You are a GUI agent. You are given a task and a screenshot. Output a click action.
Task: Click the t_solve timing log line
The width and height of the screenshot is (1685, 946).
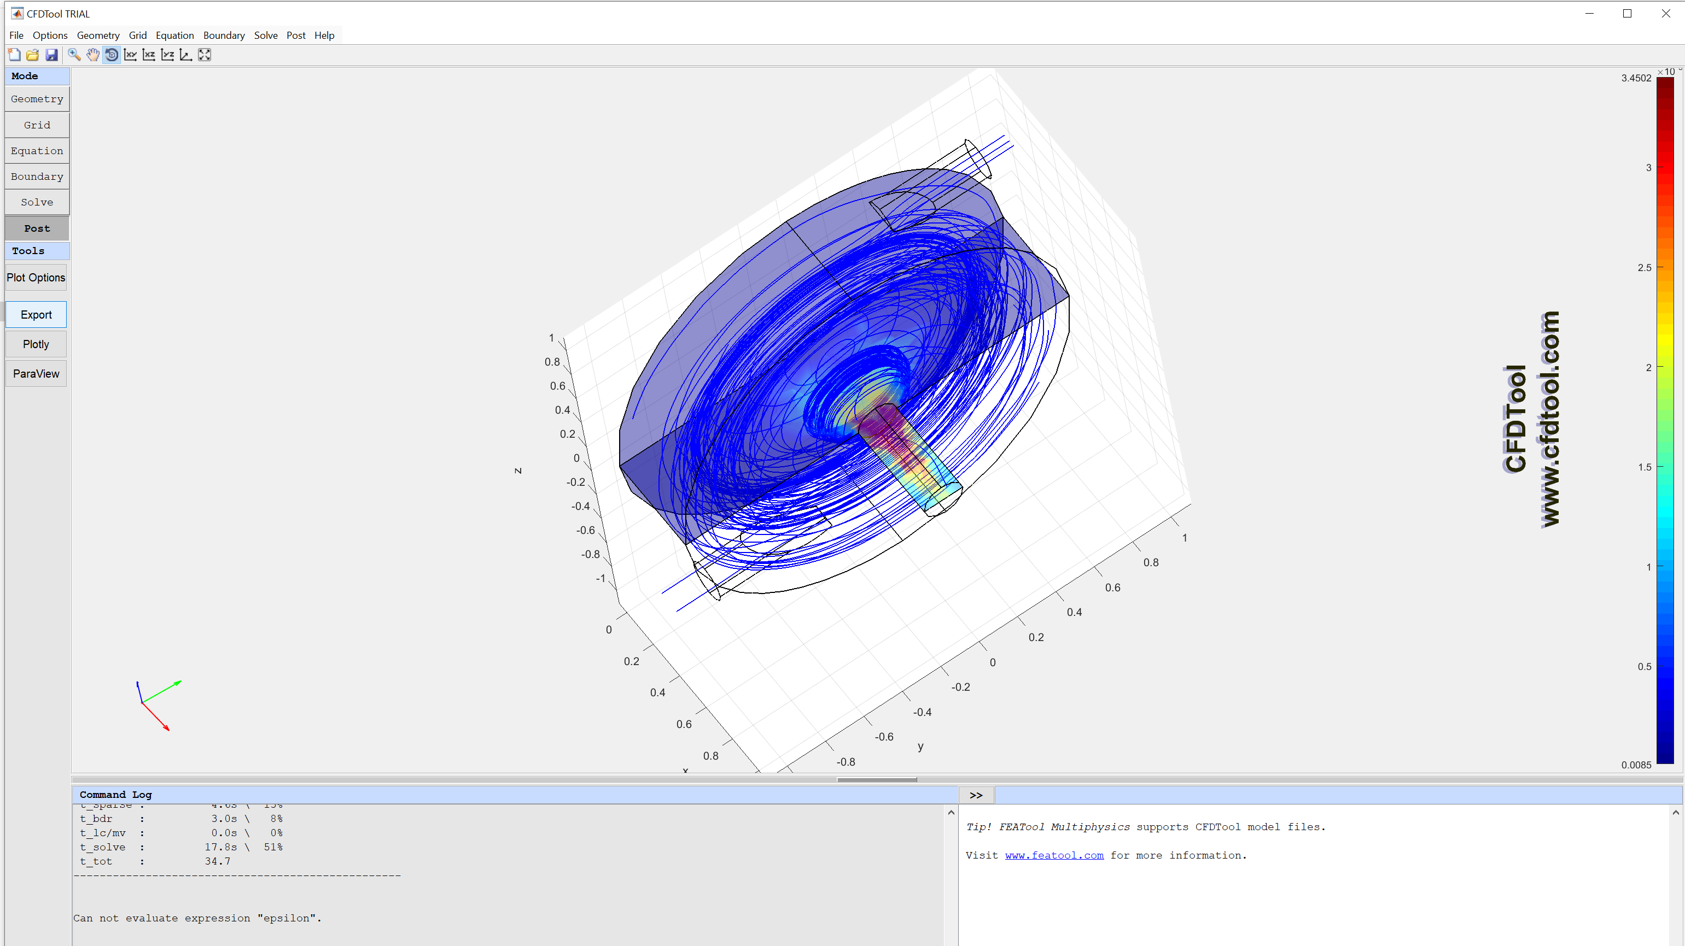click(x=181, y=847)
